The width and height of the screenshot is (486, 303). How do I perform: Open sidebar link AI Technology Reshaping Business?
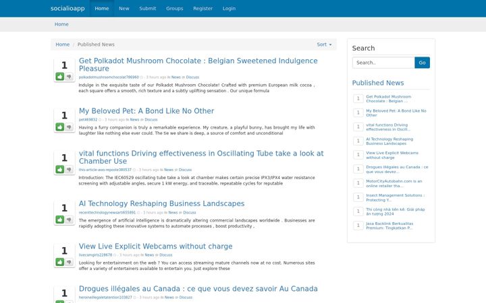pos(389,141)
